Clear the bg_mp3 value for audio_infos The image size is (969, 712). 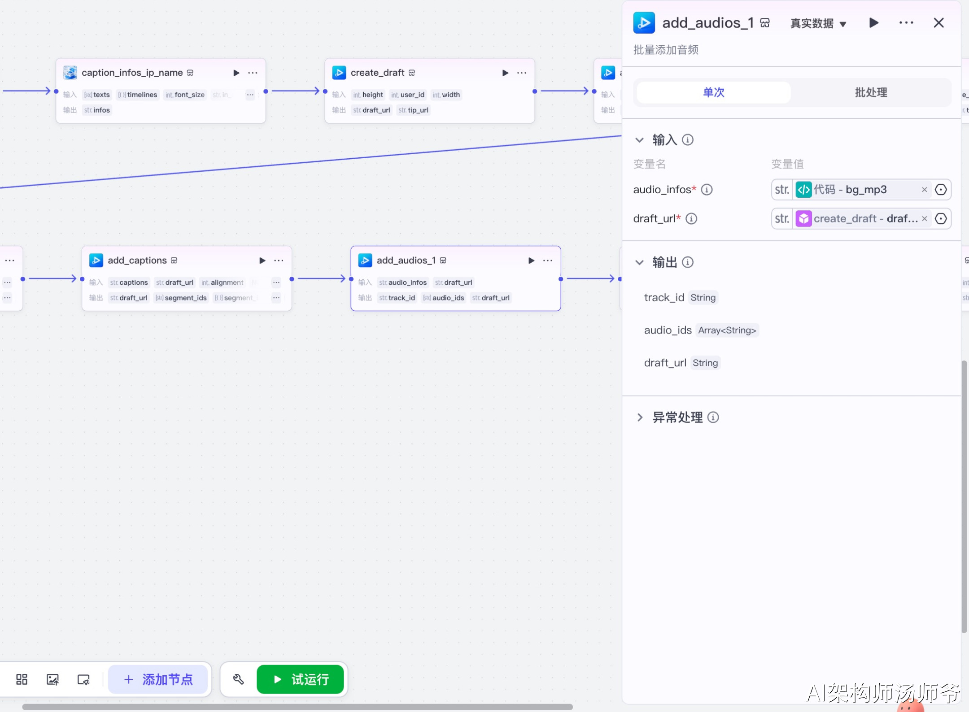(924, 190)
